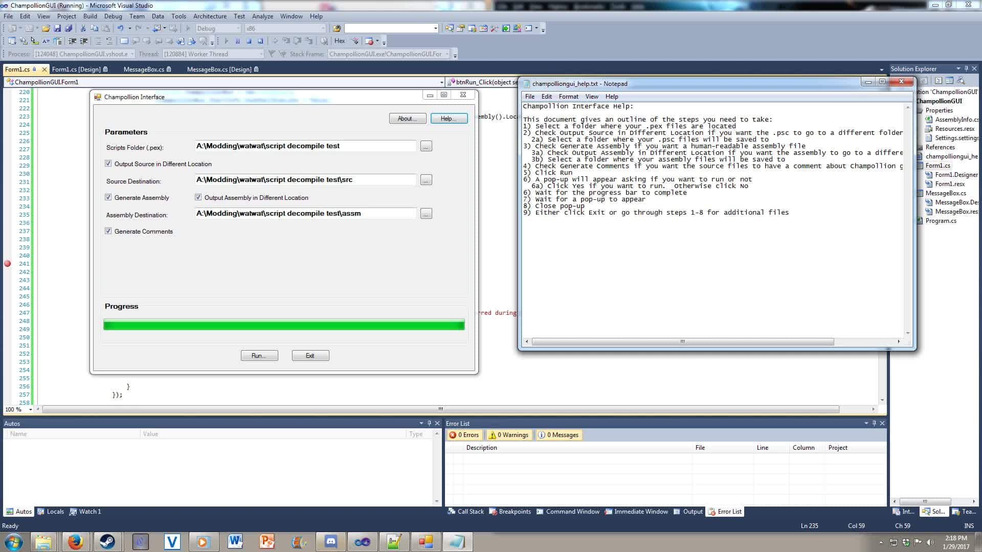982x552 pixels.
Task: Open the Build menu in Visual Studio
Action: coord(90,16)
